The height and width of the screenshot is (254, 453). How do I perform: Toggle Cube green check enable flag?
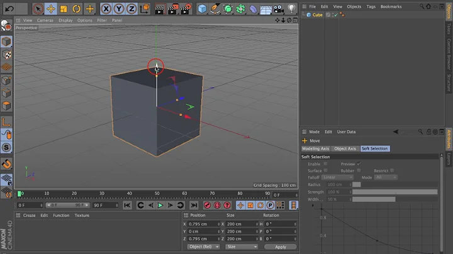click(336, 14)
